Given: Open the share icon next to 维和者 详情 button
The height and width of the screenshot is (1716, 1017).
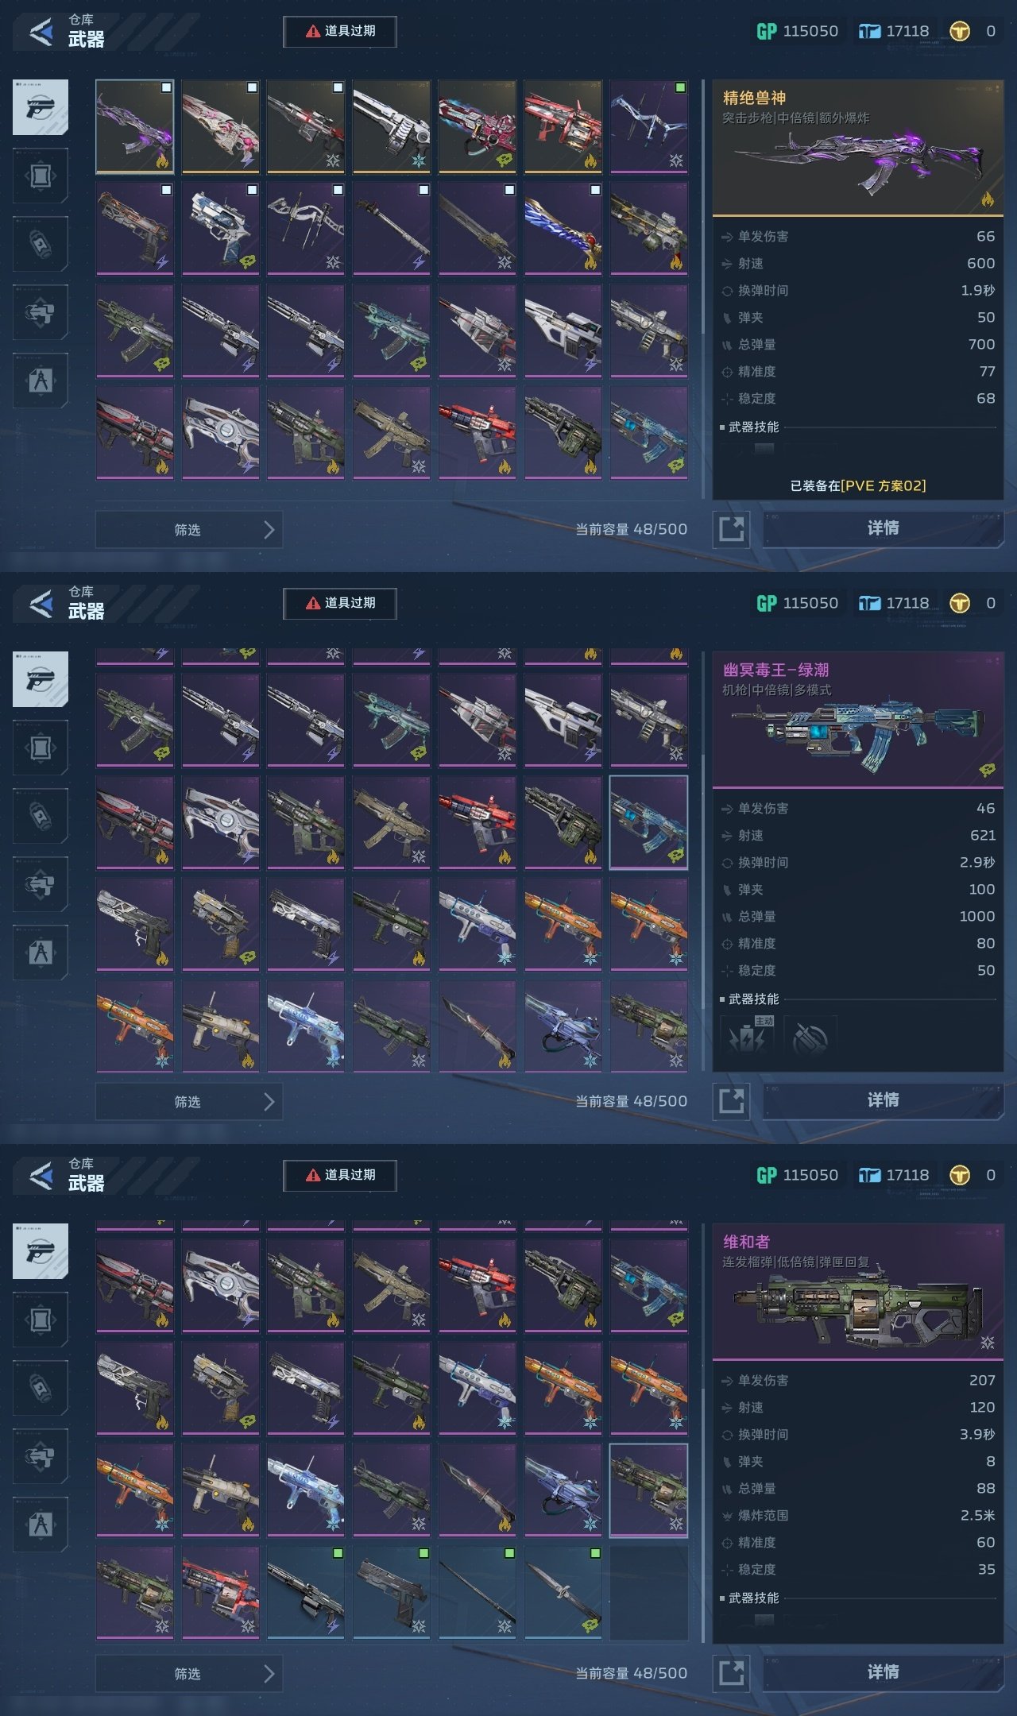Looking at the screenshot, I should pyautogui.click(x=731, y=1673).
